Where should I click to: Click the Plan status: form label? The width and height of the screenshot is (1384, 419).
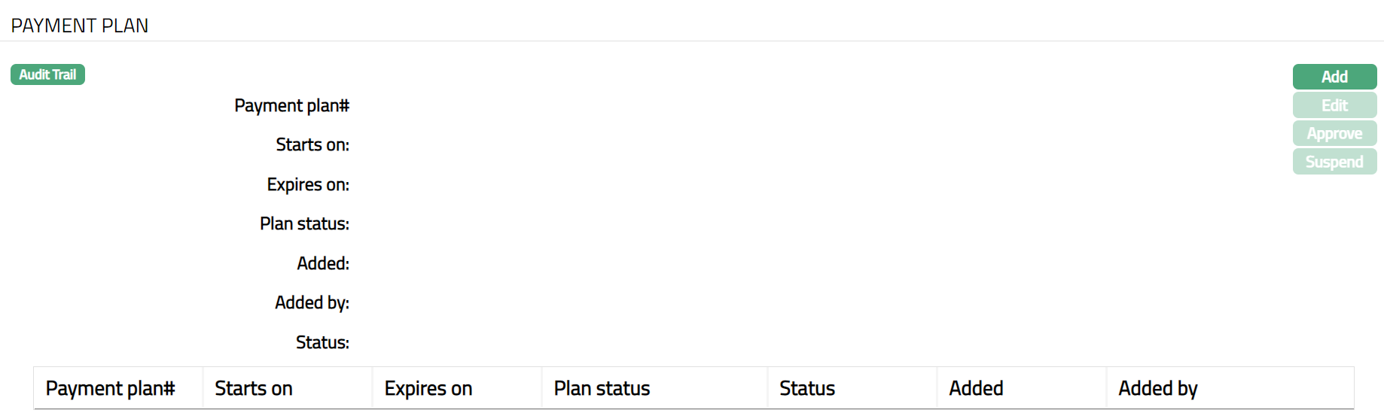click(304, 223)
